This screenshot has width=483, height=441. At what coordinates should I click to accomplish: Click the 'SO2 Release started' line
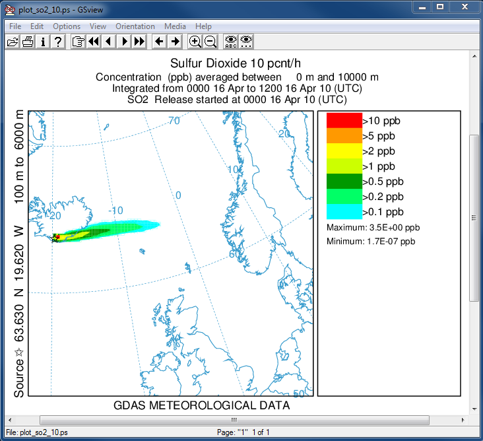237,100
